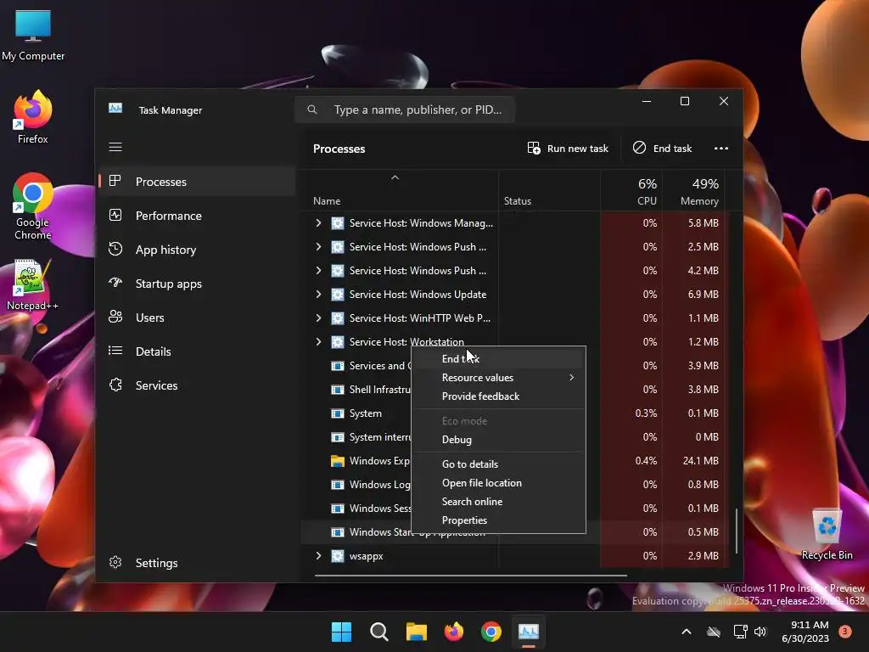Click the three-dot more options button
This screenshot has height=652, width=869.
[721, 148]
